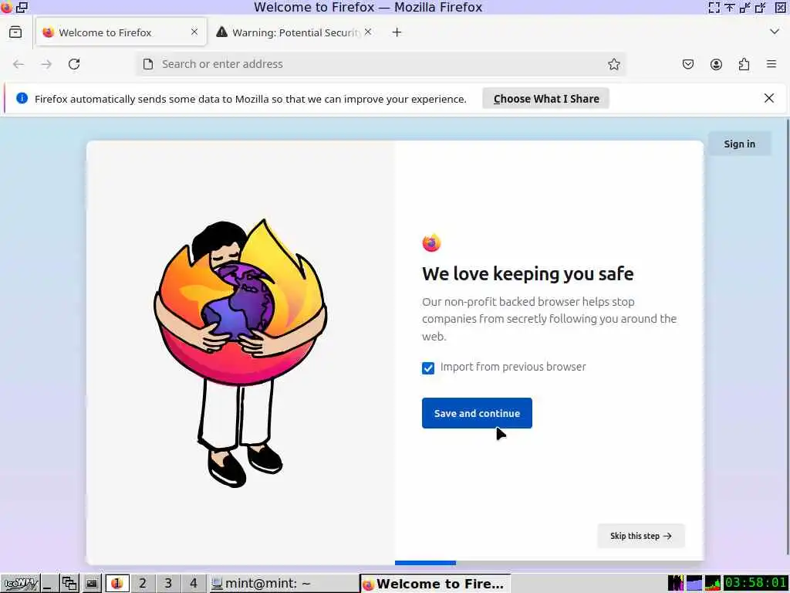790x593 pixels.
Task: Dismiss the data sharing notification bar
Action: click(x=769, y=98)
